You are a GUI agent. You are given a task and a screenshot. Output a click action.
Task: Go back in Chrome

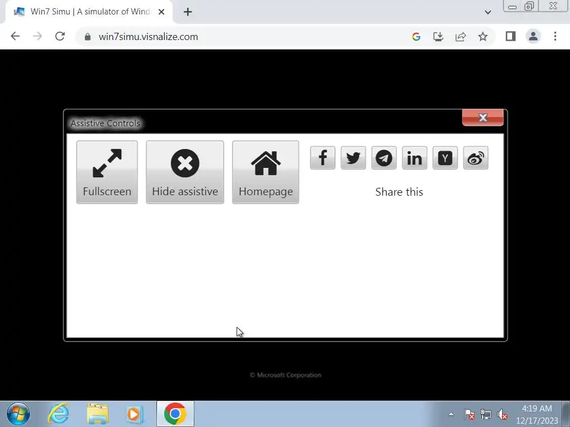(15, 36)
